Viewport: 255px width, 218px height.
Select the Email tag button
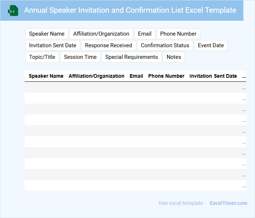coord(145,34)
